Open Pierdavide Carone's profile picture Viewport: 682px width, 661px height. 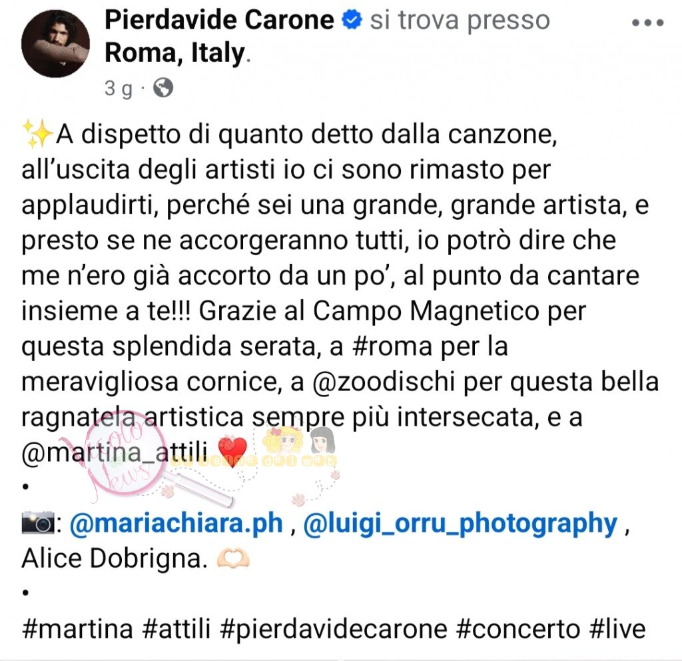pos(56,43)
